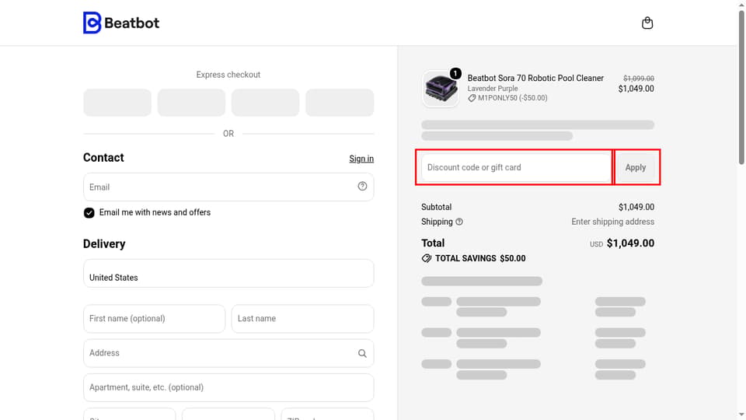
Task: Click the M1PONLY50 discount tag icon
Action: [472, 98]
